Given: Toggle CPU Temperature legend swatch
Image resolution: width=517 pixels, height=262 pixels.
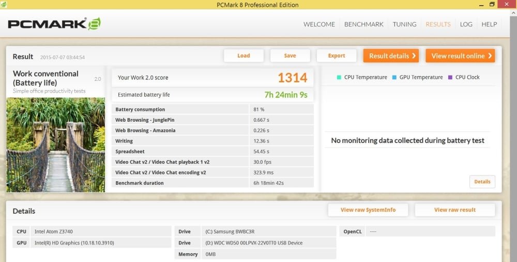Looking at the screenshot, I should (339, 77).
